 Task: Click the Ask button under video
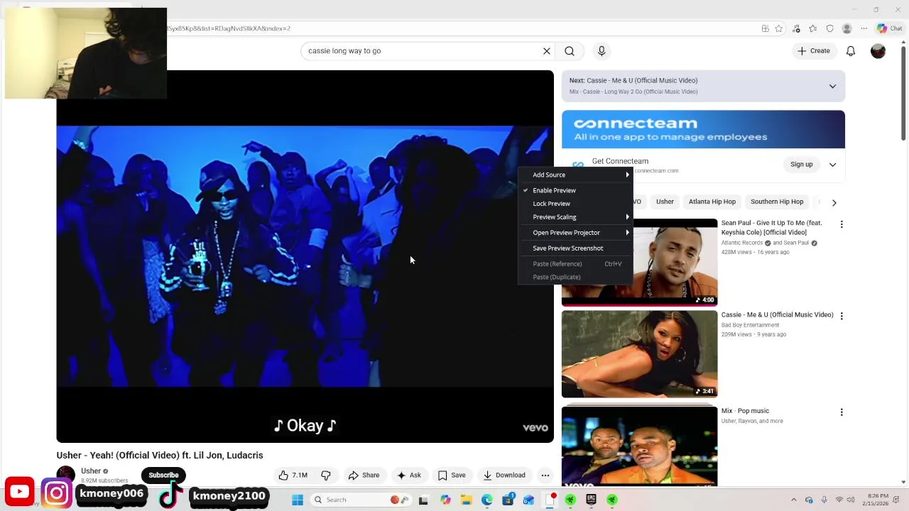tap(409, 476)
